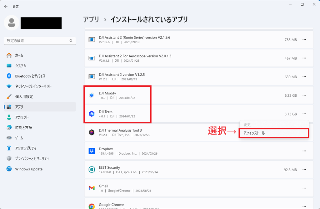
Task: Click the 6.23 GB size of DJI Modify
Action: 291,95
